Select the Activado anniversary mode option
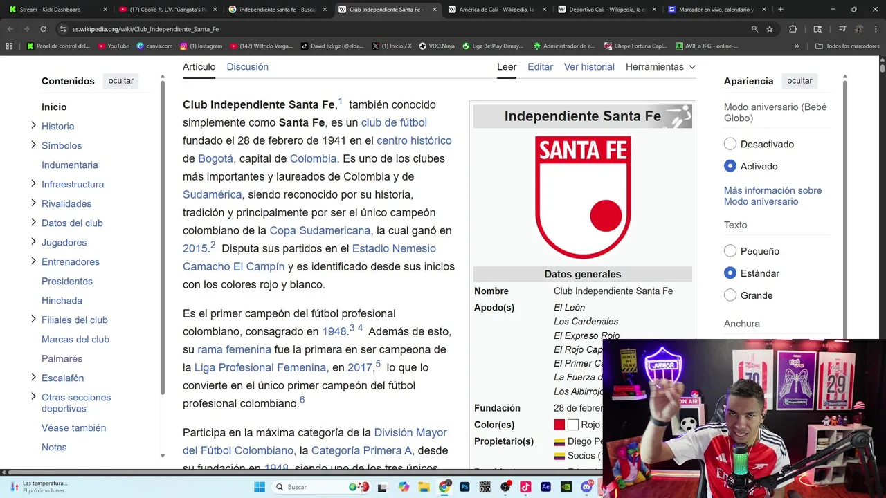The image size is (886, 498). tap(730, 166)
